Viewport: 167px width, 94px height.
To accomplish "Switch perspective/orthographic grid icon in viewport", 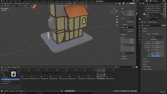I will [117, 25].
